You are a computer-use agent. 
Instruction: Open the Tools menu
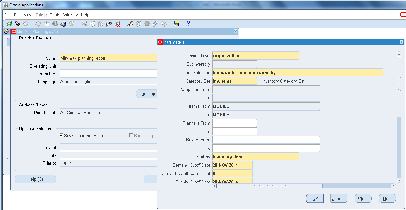point(55,15)
